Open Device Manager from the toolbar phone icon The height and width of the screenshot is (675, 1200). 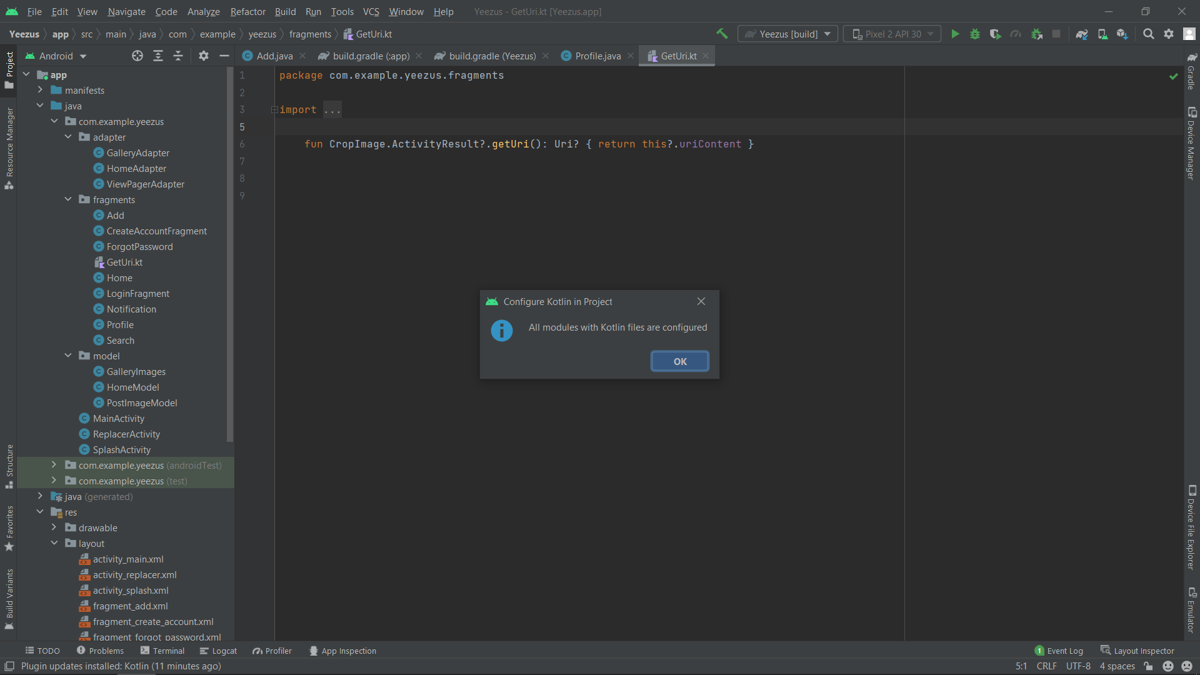point(1102,34)
